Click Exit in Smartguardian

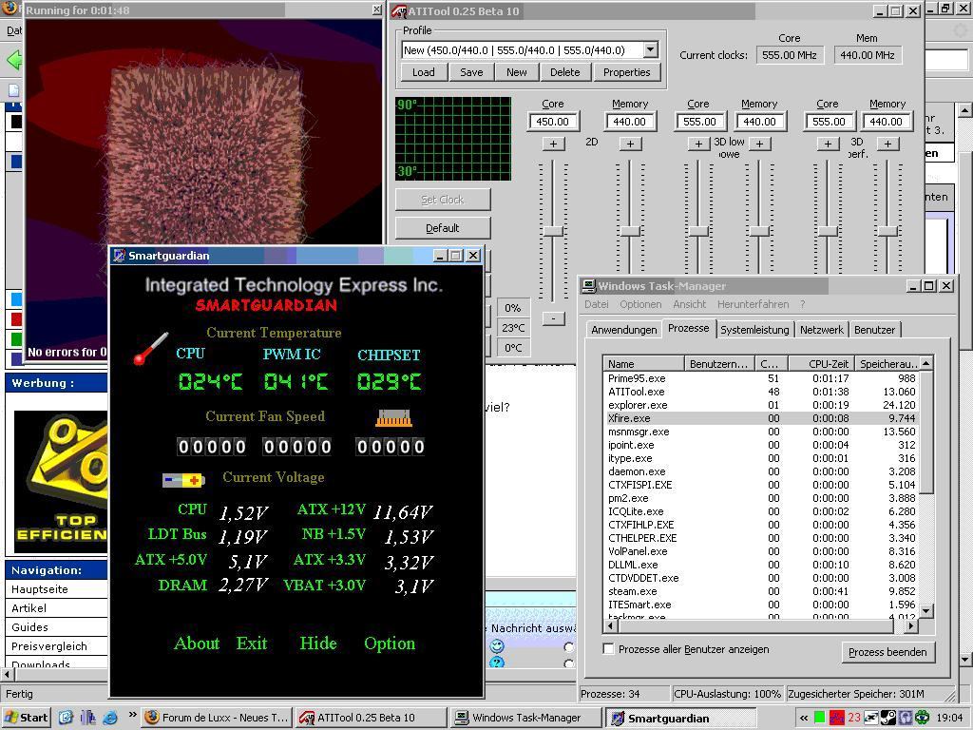[252, 644]
